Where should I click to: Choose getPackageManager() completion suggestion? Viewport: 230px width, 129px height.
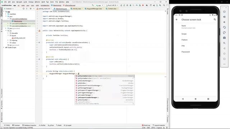(105, 88)
